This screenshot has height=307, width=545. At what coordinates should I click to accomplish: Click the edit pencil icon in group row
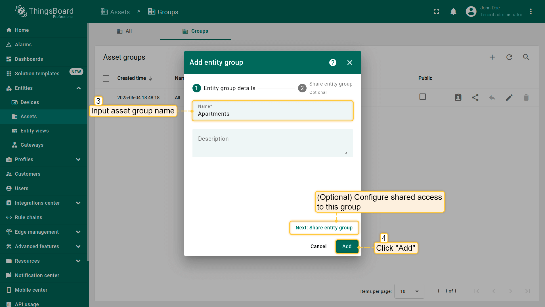coord(509,98)
